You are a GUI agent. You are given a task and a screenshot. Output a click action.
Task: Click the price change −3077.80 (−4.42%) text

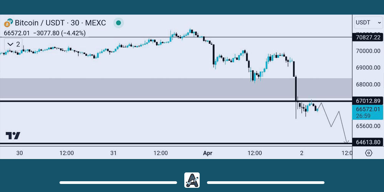59,33
